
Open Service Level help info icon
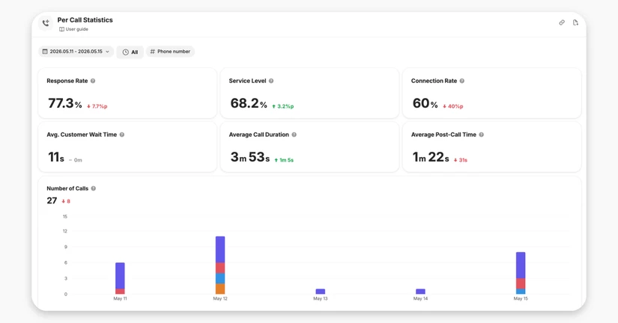(x=270, y=81)
